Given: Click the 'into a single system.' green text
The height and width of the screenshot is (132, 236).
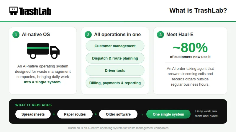Looking at the screenshot, I should click(43, 82).
